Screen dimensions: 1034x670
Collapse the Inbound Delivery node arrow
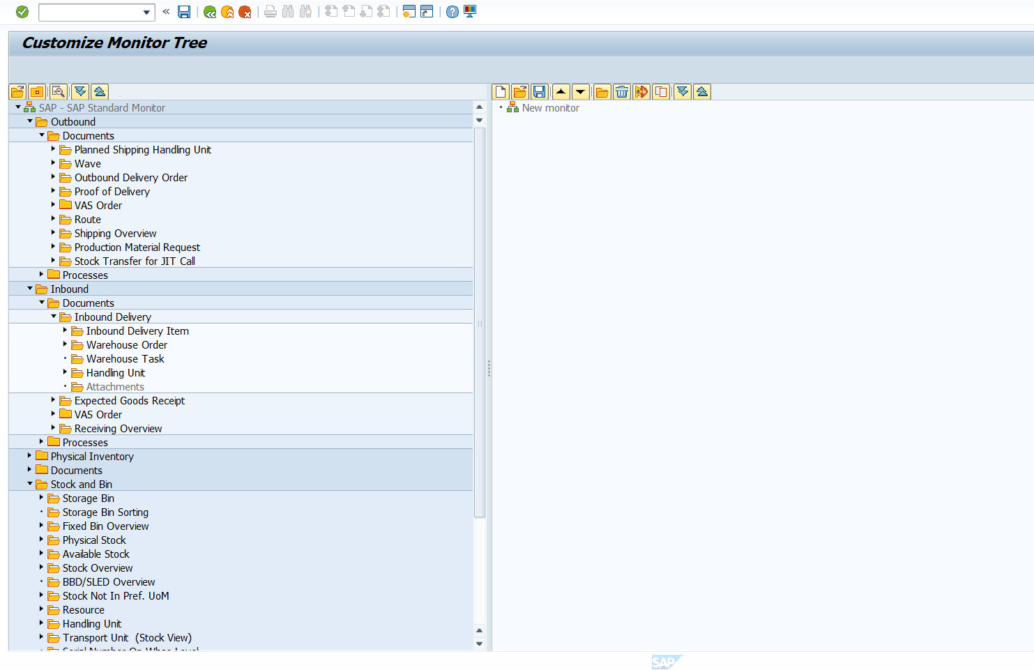click(54, 317)
